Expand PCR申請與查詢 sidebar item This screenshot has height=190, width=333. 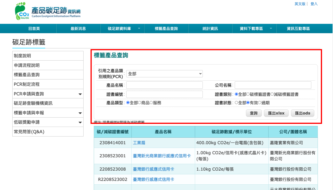pyautogui.click(x=80, y=94)
